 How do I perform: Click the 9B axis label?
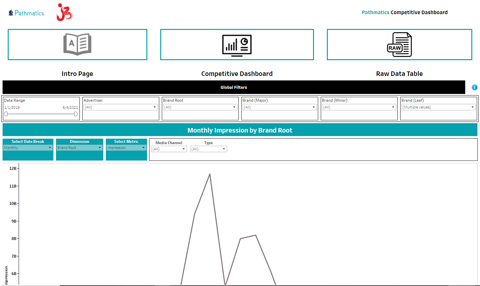click(x=14, y=221)
